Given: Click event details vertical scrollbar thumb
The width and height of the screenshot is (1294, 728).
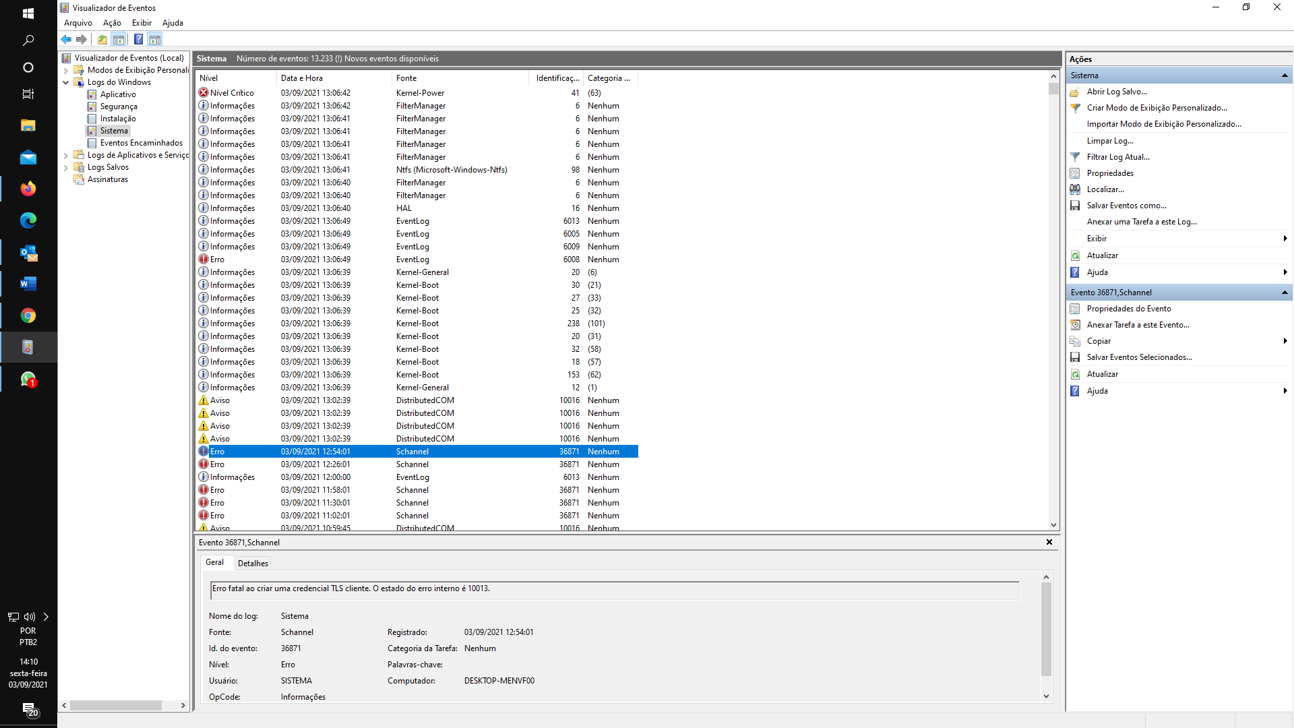Looking at the screenshot, I should (1046, 629).
